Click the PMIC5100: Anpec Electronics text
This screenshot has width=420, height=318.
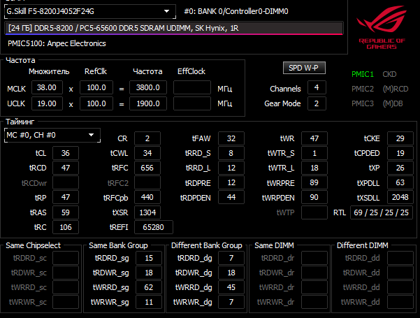[x=57, y=43]
